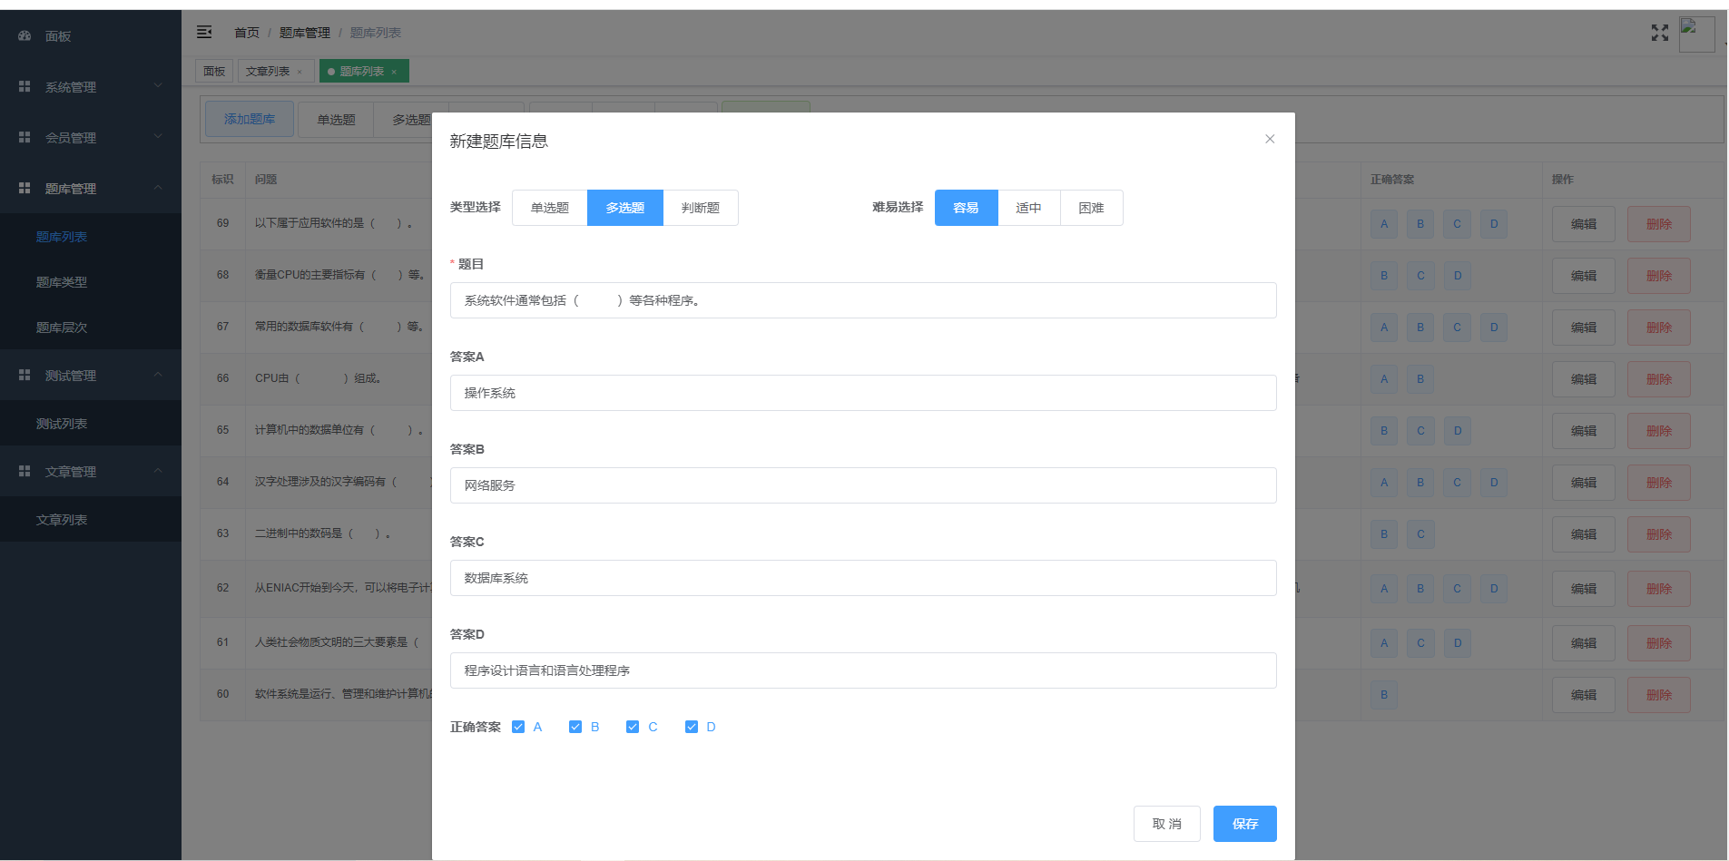Click 编辑 button for row 69
The image size is (1729, 861).
point(1584,224)
